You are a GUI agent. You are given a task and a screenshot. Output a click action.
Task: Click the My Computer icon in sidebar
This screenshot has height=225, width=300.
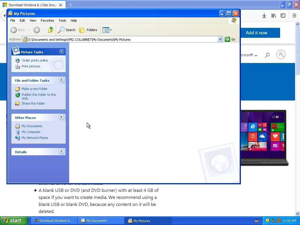pos(18,132)
